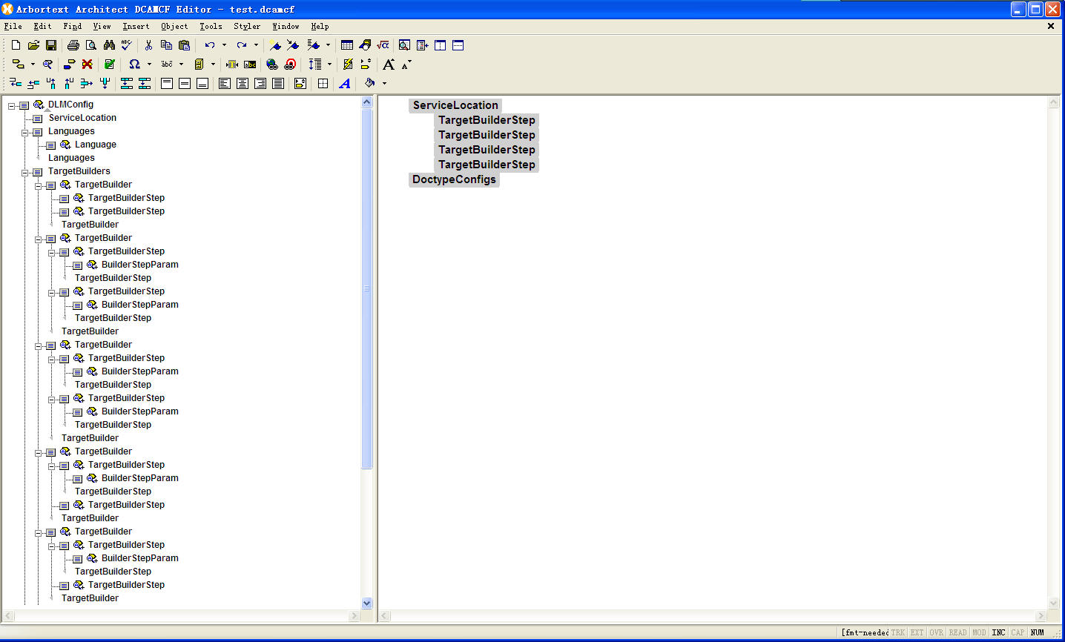Click the globe link icon
The height and width of the screenshot is (642, 1065).
tap(272, 64)
